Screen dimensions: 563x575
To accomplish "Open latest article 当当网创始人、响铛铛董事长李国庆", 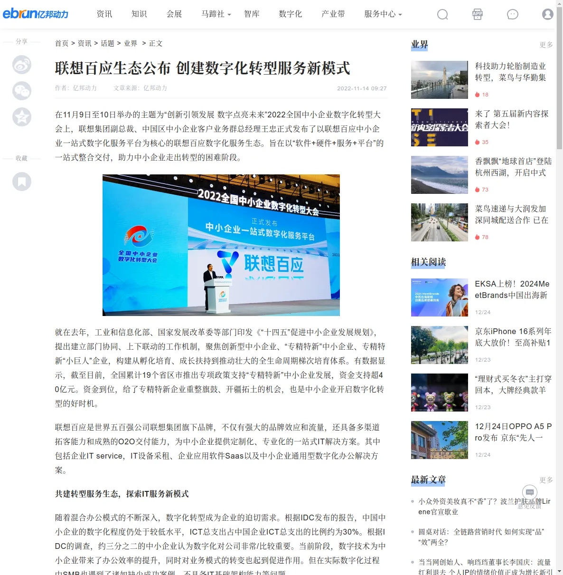I will [486, 567].
